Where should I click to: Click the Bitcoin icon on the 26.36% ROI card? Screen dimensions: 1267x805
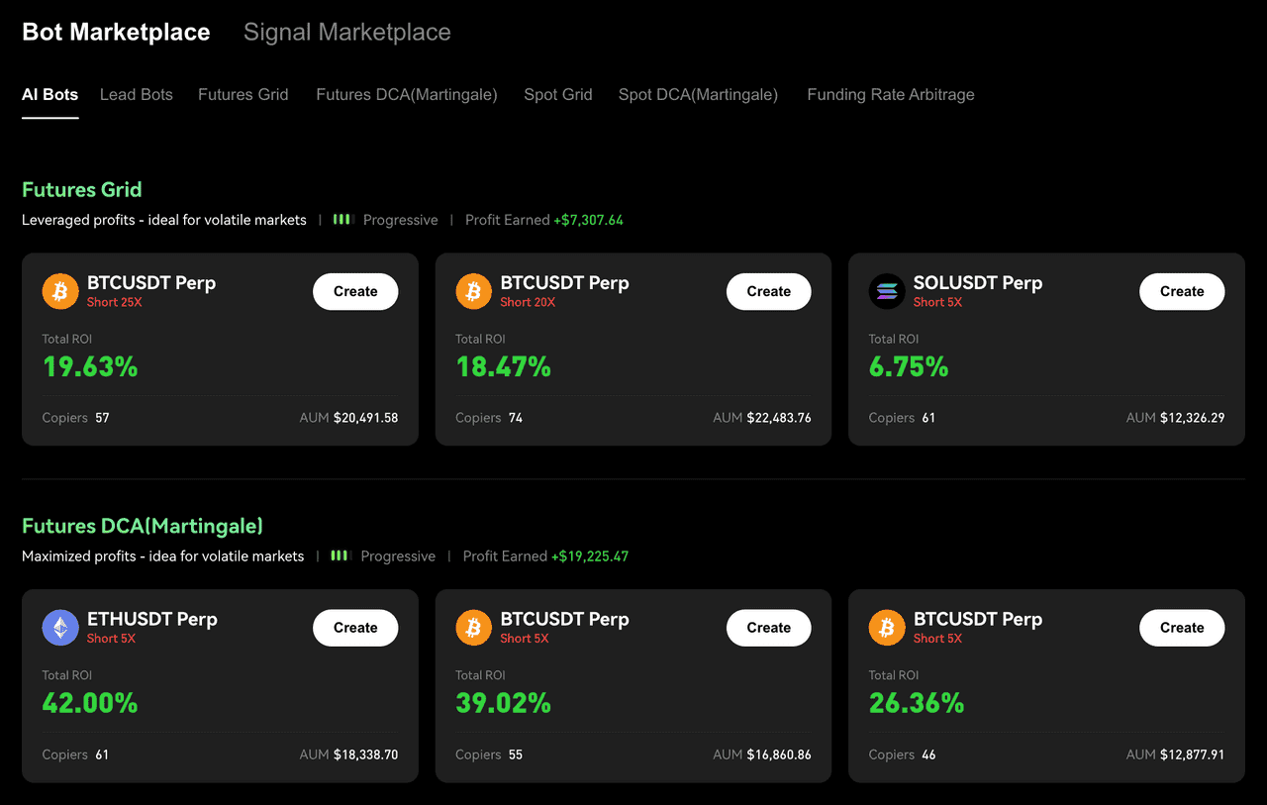(x=886, y=627)
